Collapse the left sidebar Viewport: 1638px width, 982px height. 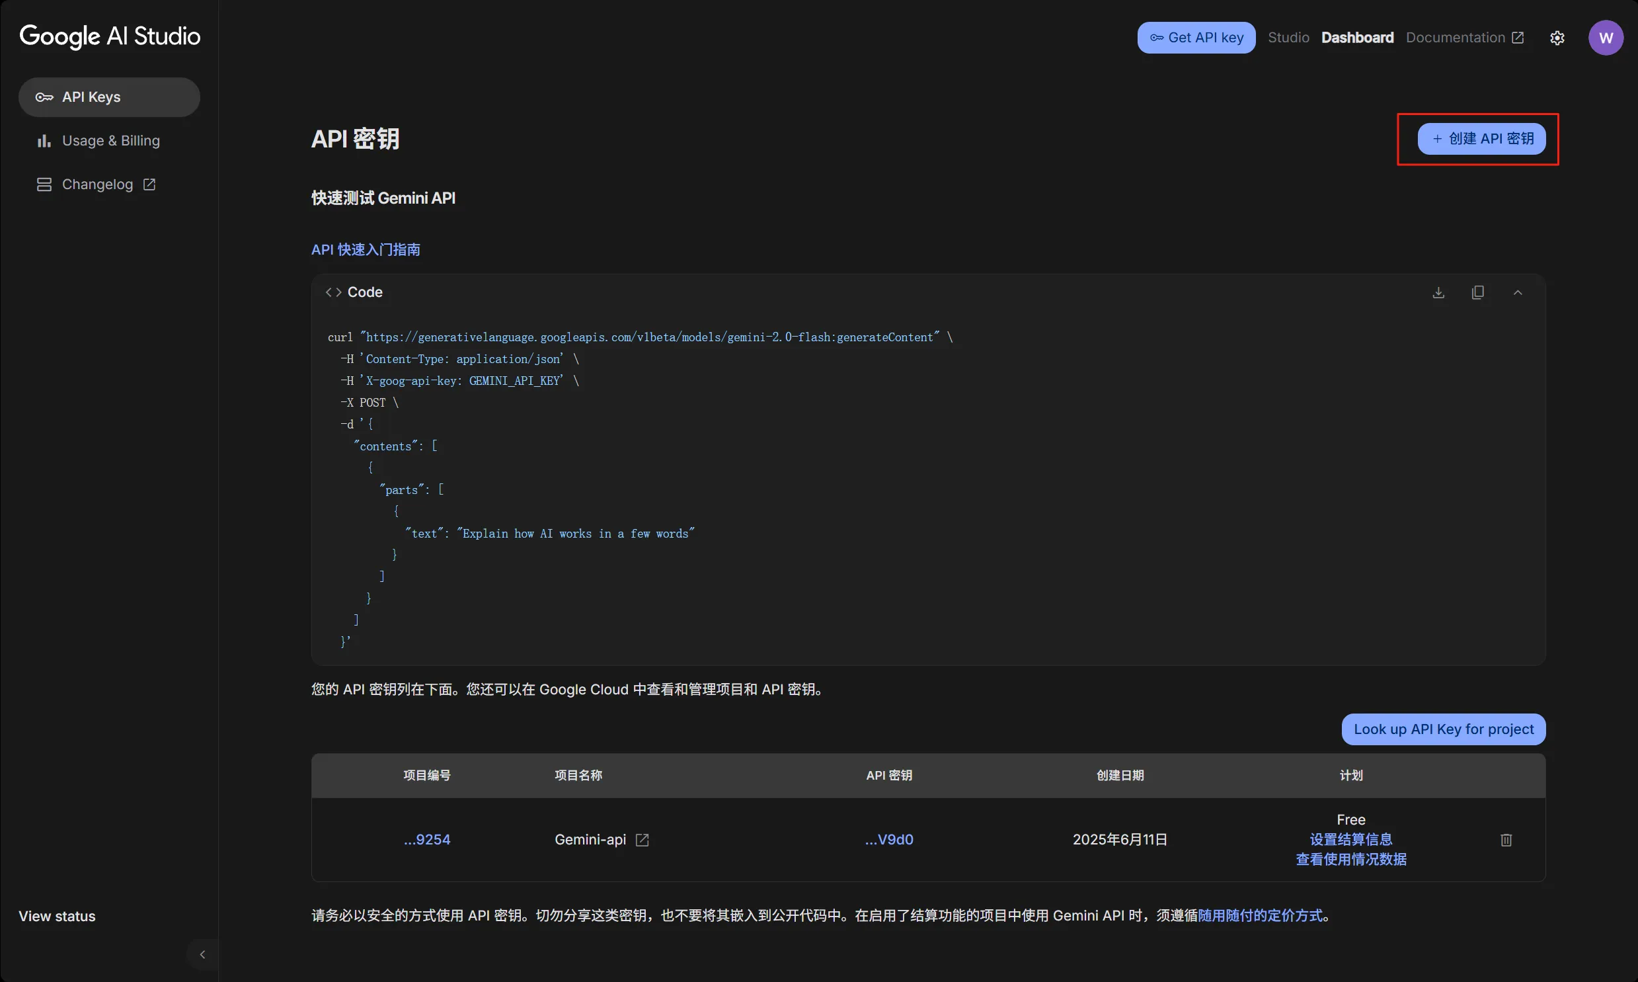click(202, 954)
